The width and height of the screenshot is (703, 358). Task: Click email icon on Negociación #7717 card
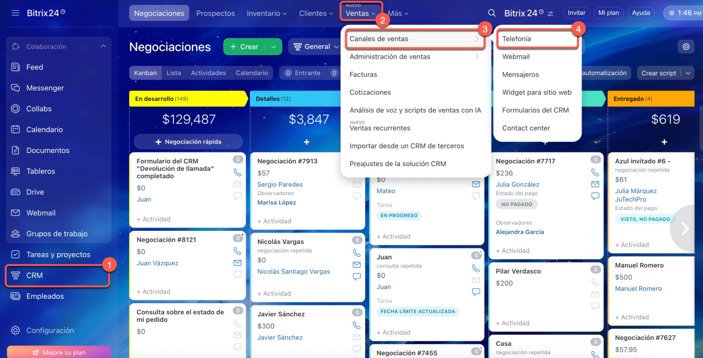(x=595, y=184)
